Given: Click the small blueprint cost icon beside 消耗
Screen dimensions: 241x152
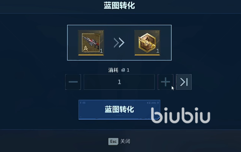Looking at the screenshot, I should tap(123, 70).
